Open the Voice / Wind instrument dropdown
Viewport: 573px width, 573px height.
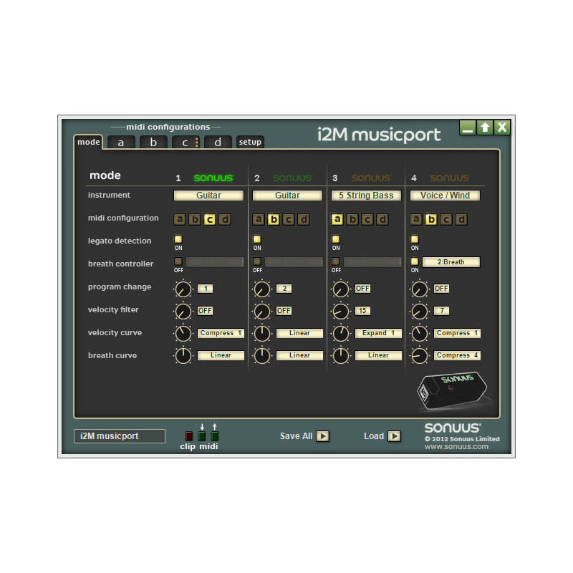tap(445, 196)
